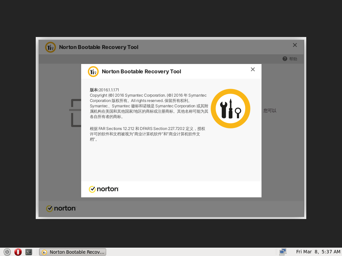Click the main window title Norton Bootable Recovery Tool

(99, 47)
